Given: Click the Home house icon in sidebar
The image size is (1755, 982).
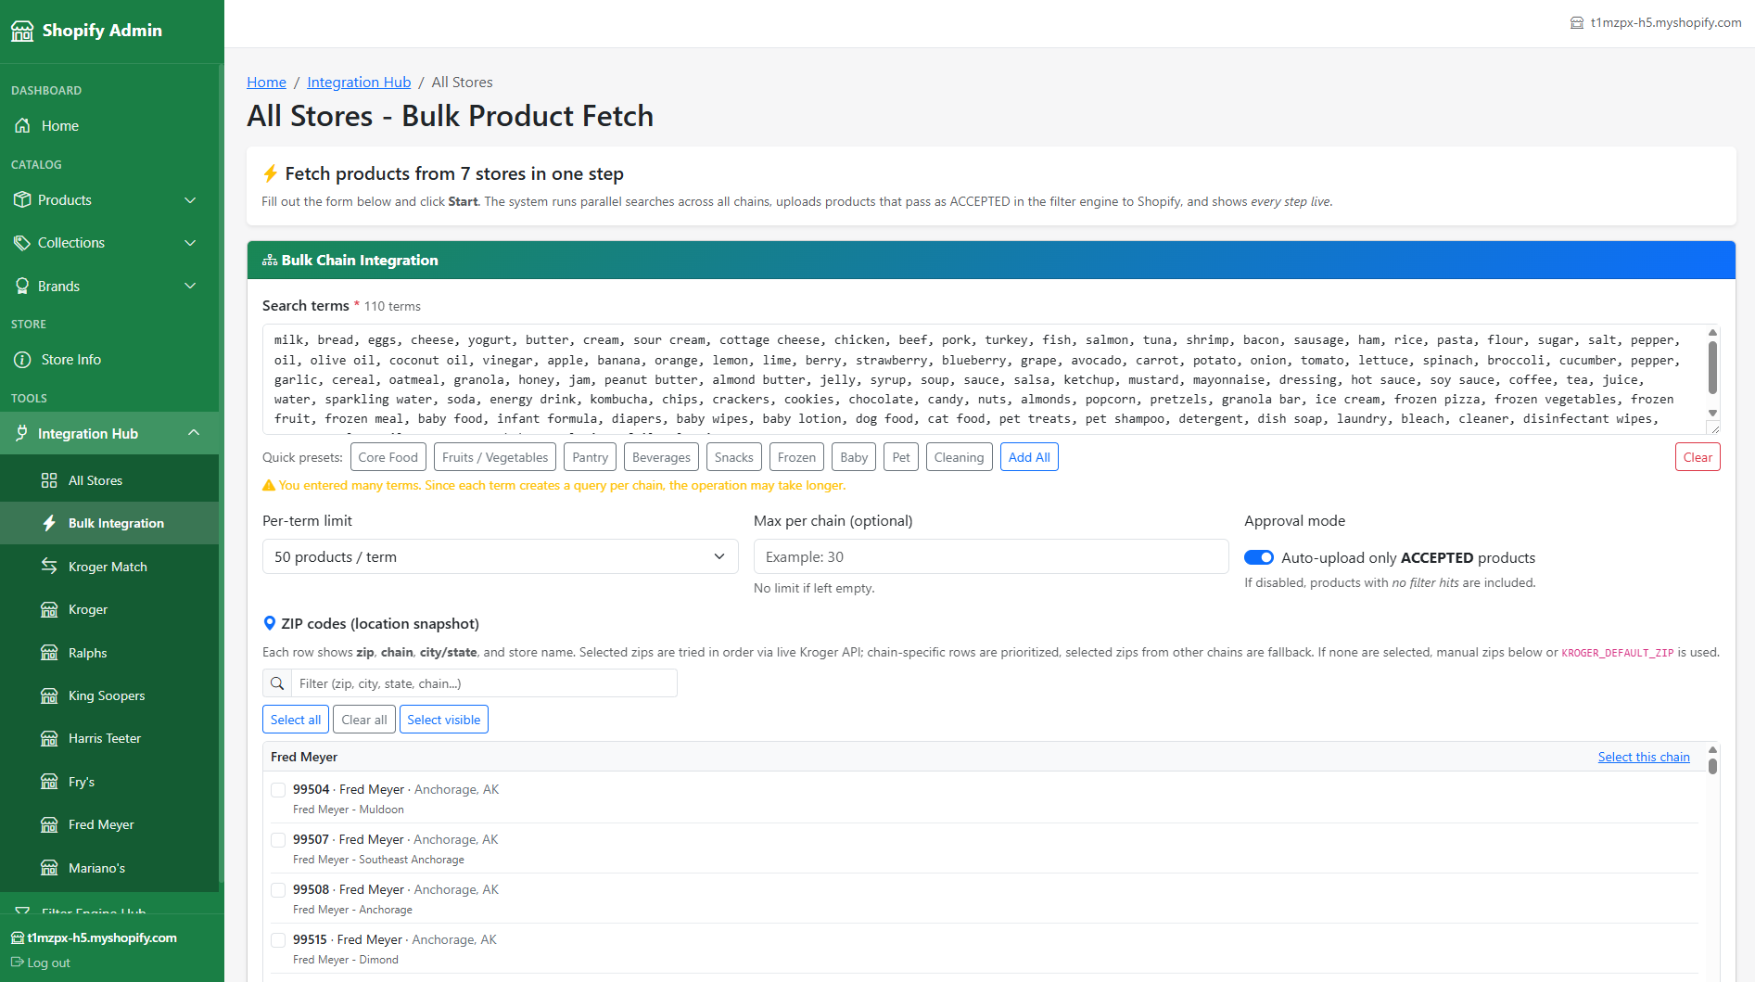Looking at the screenshot, I should coord(22,125).
